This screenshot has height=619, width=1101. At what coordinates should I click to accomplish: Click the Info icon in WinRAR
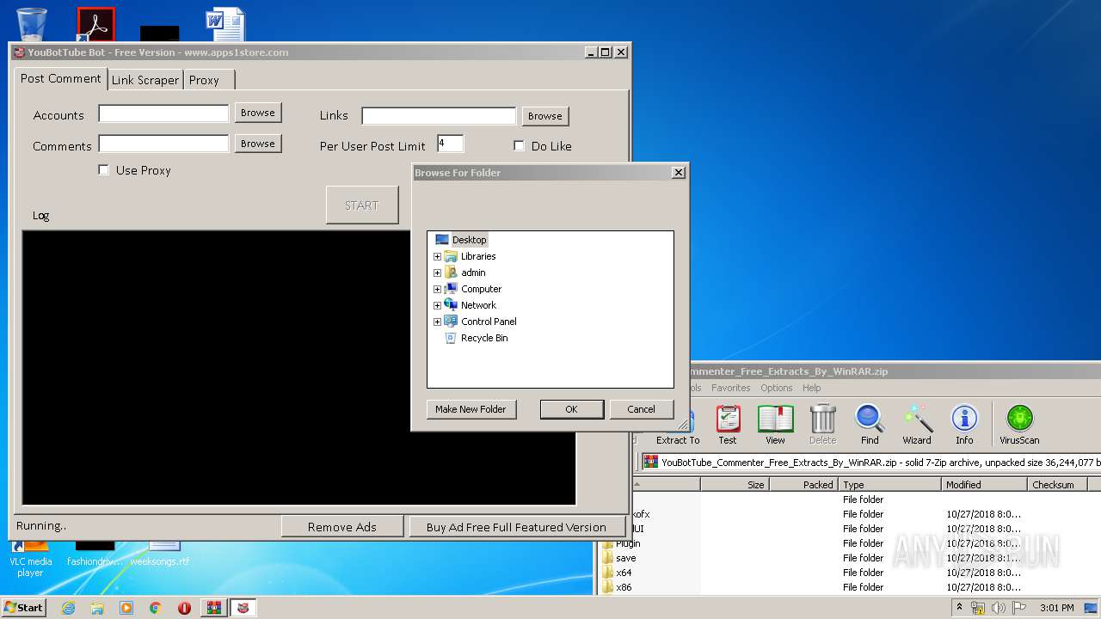point(964,425)
